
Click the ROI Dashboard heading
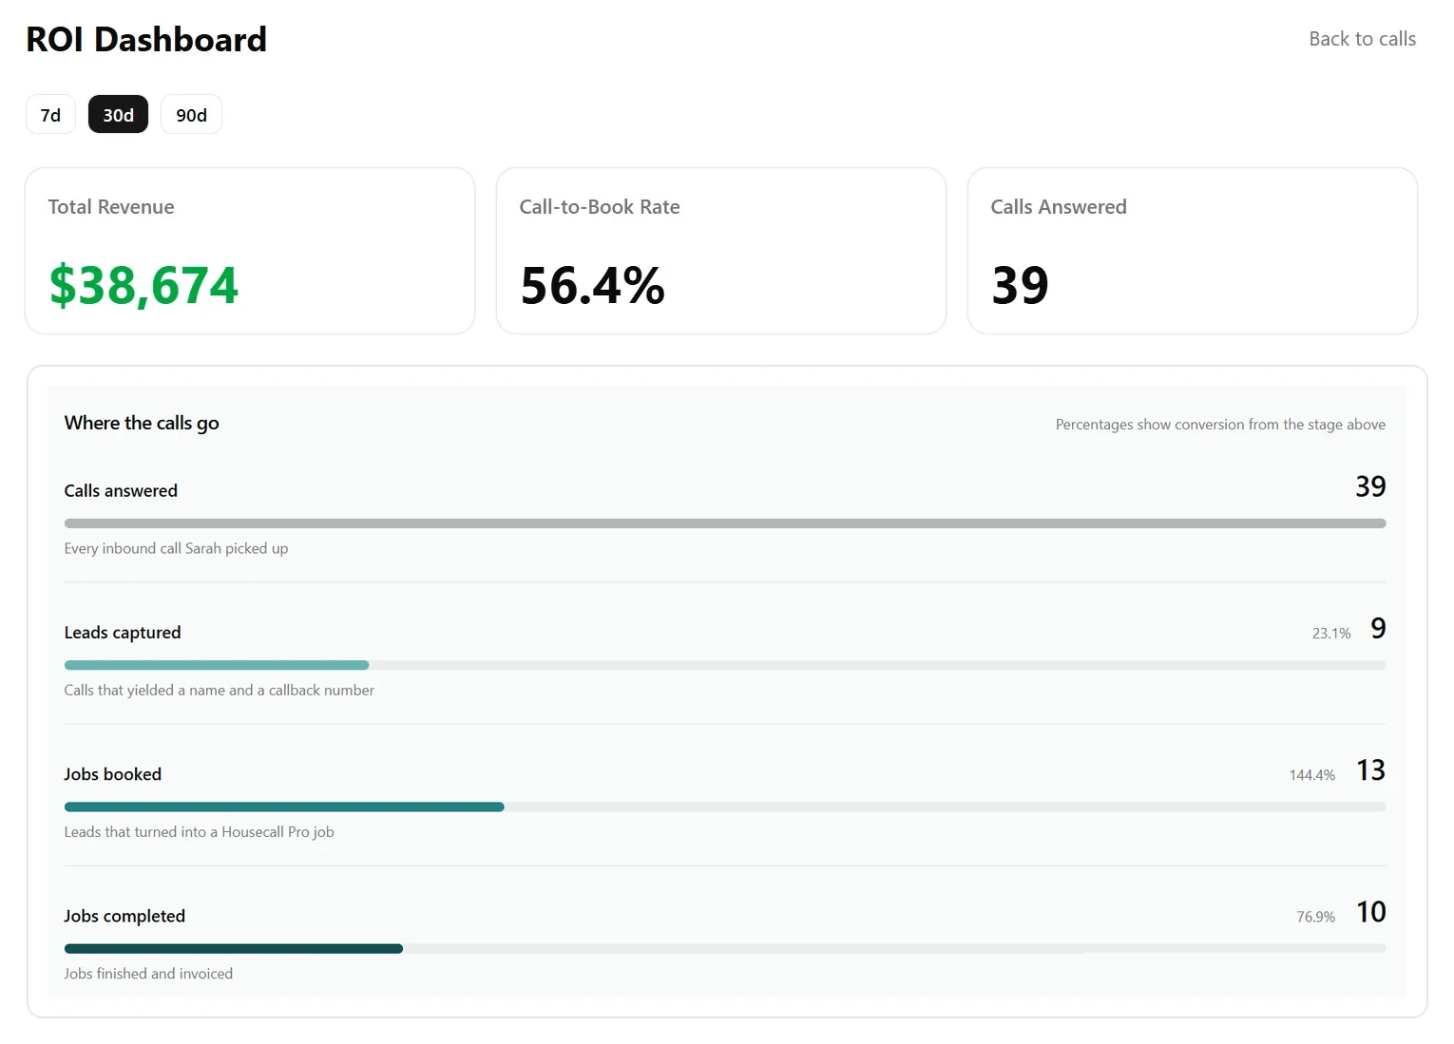coord(146,40)
